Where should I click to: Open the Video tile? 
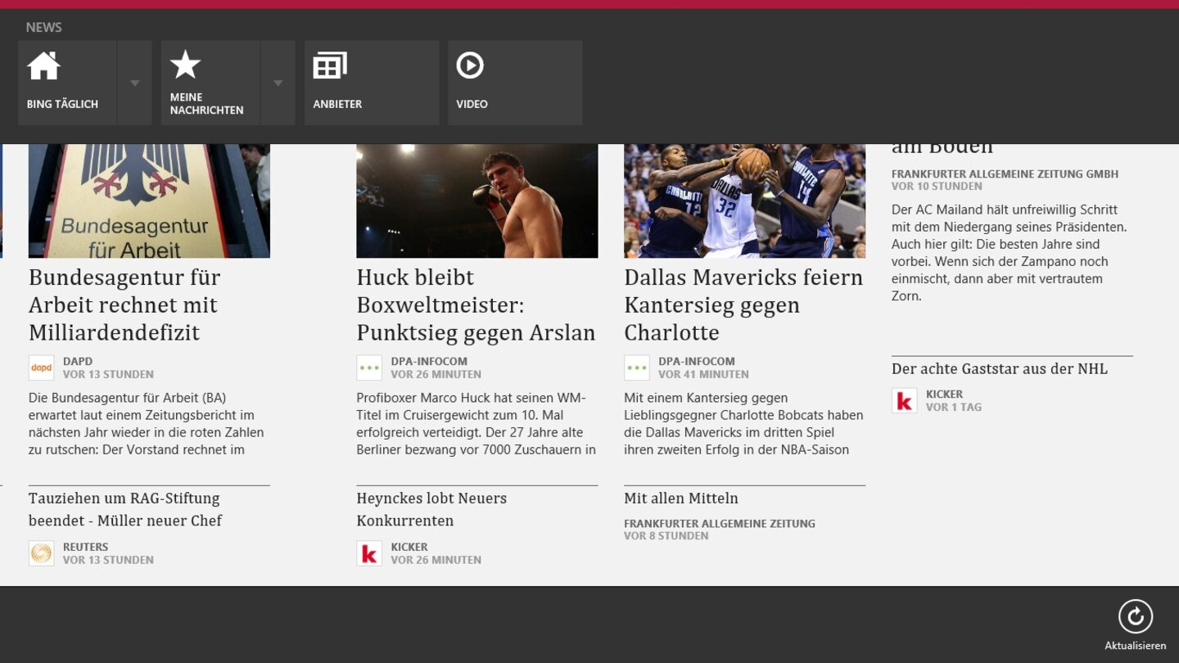pyautogui.click(x=515, y=83)
